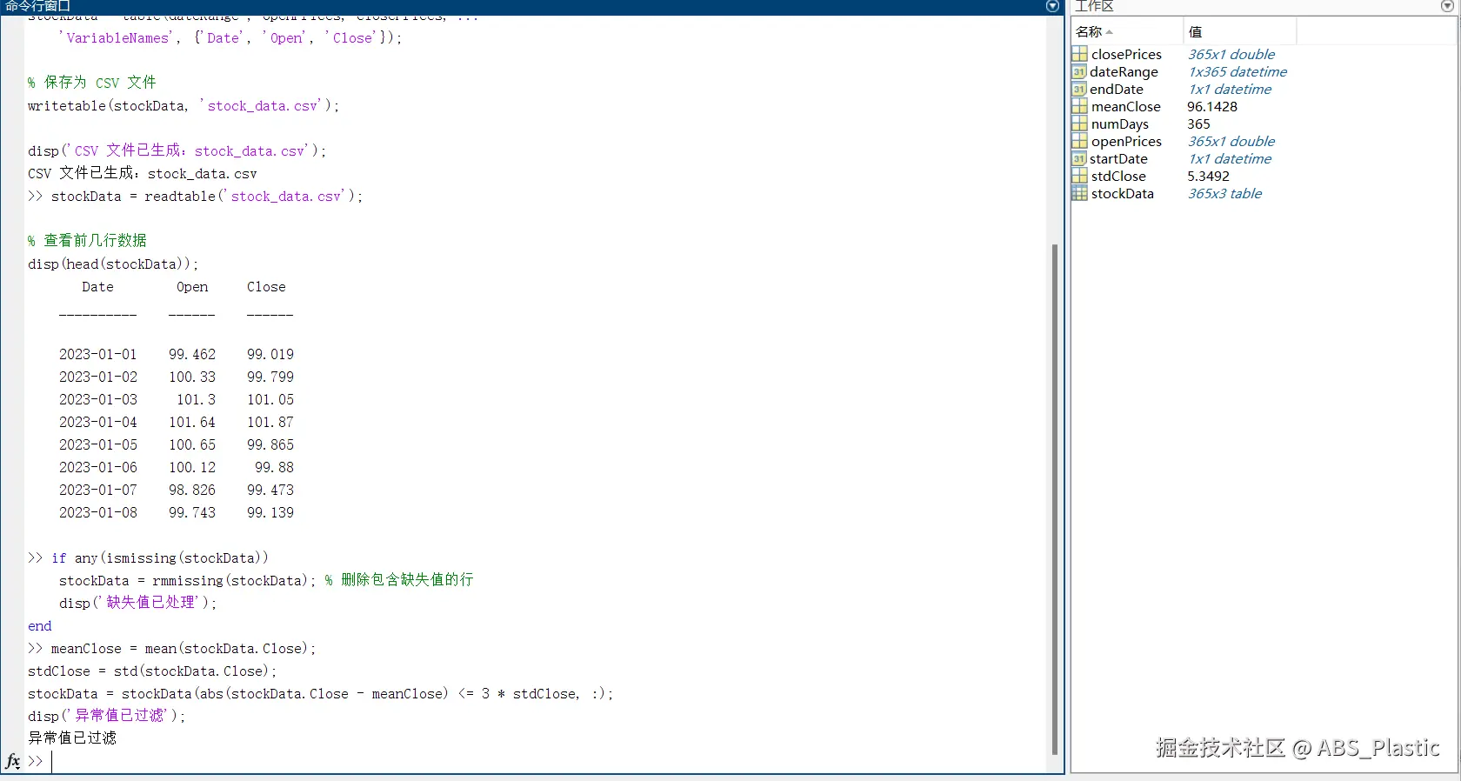Click the 2023-01-01 date in output
This screenshot has height=781, width=1461.
point(97,354)
